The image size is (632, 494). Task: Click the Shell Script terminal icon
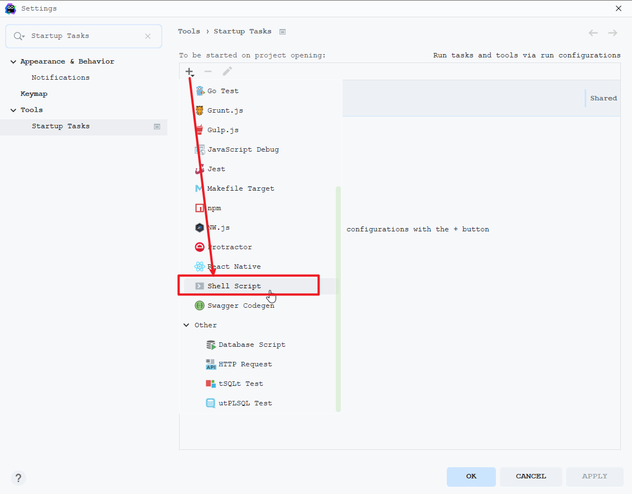[200, 286]
